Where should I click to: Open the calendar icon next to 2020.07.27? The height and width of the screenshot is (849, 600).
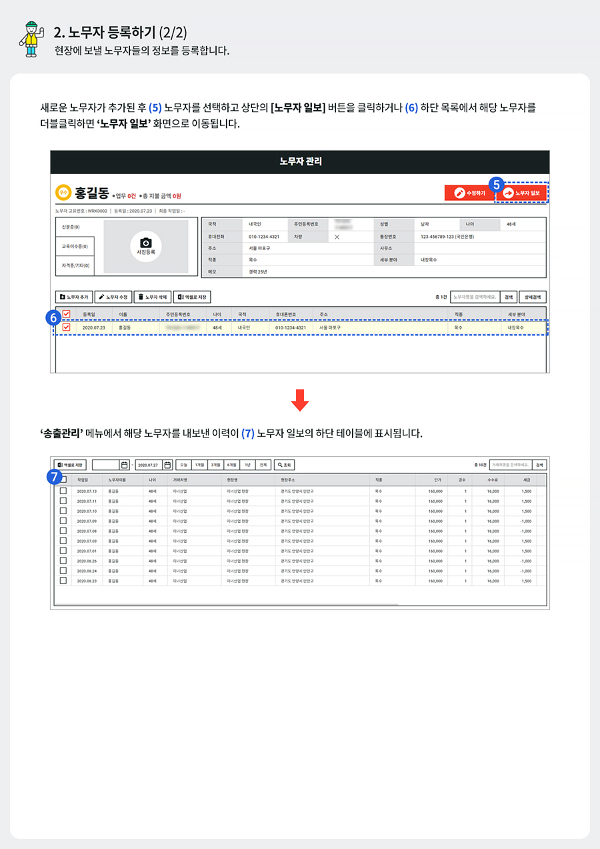pyautogui.click(x=167, y=466)
